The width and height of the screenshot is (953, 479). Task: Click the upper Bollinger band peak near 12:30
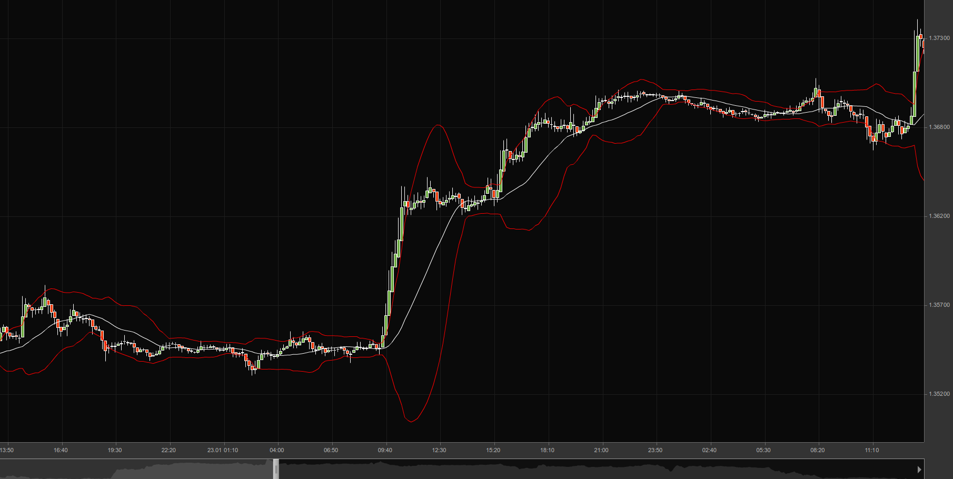[438, 125]
